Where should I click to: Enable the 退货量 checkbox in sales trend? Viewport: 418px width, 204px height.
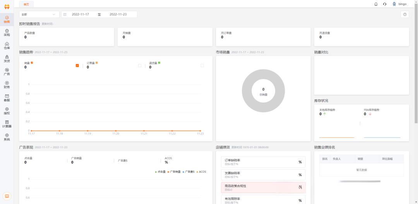point(202,65)
